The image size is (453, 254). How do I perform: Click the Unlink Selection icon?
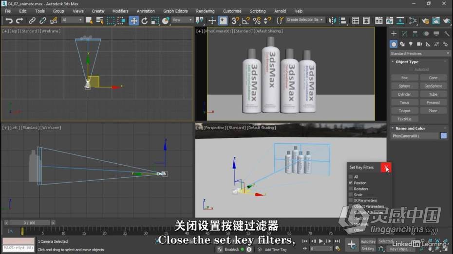click(x=43, y=20)
